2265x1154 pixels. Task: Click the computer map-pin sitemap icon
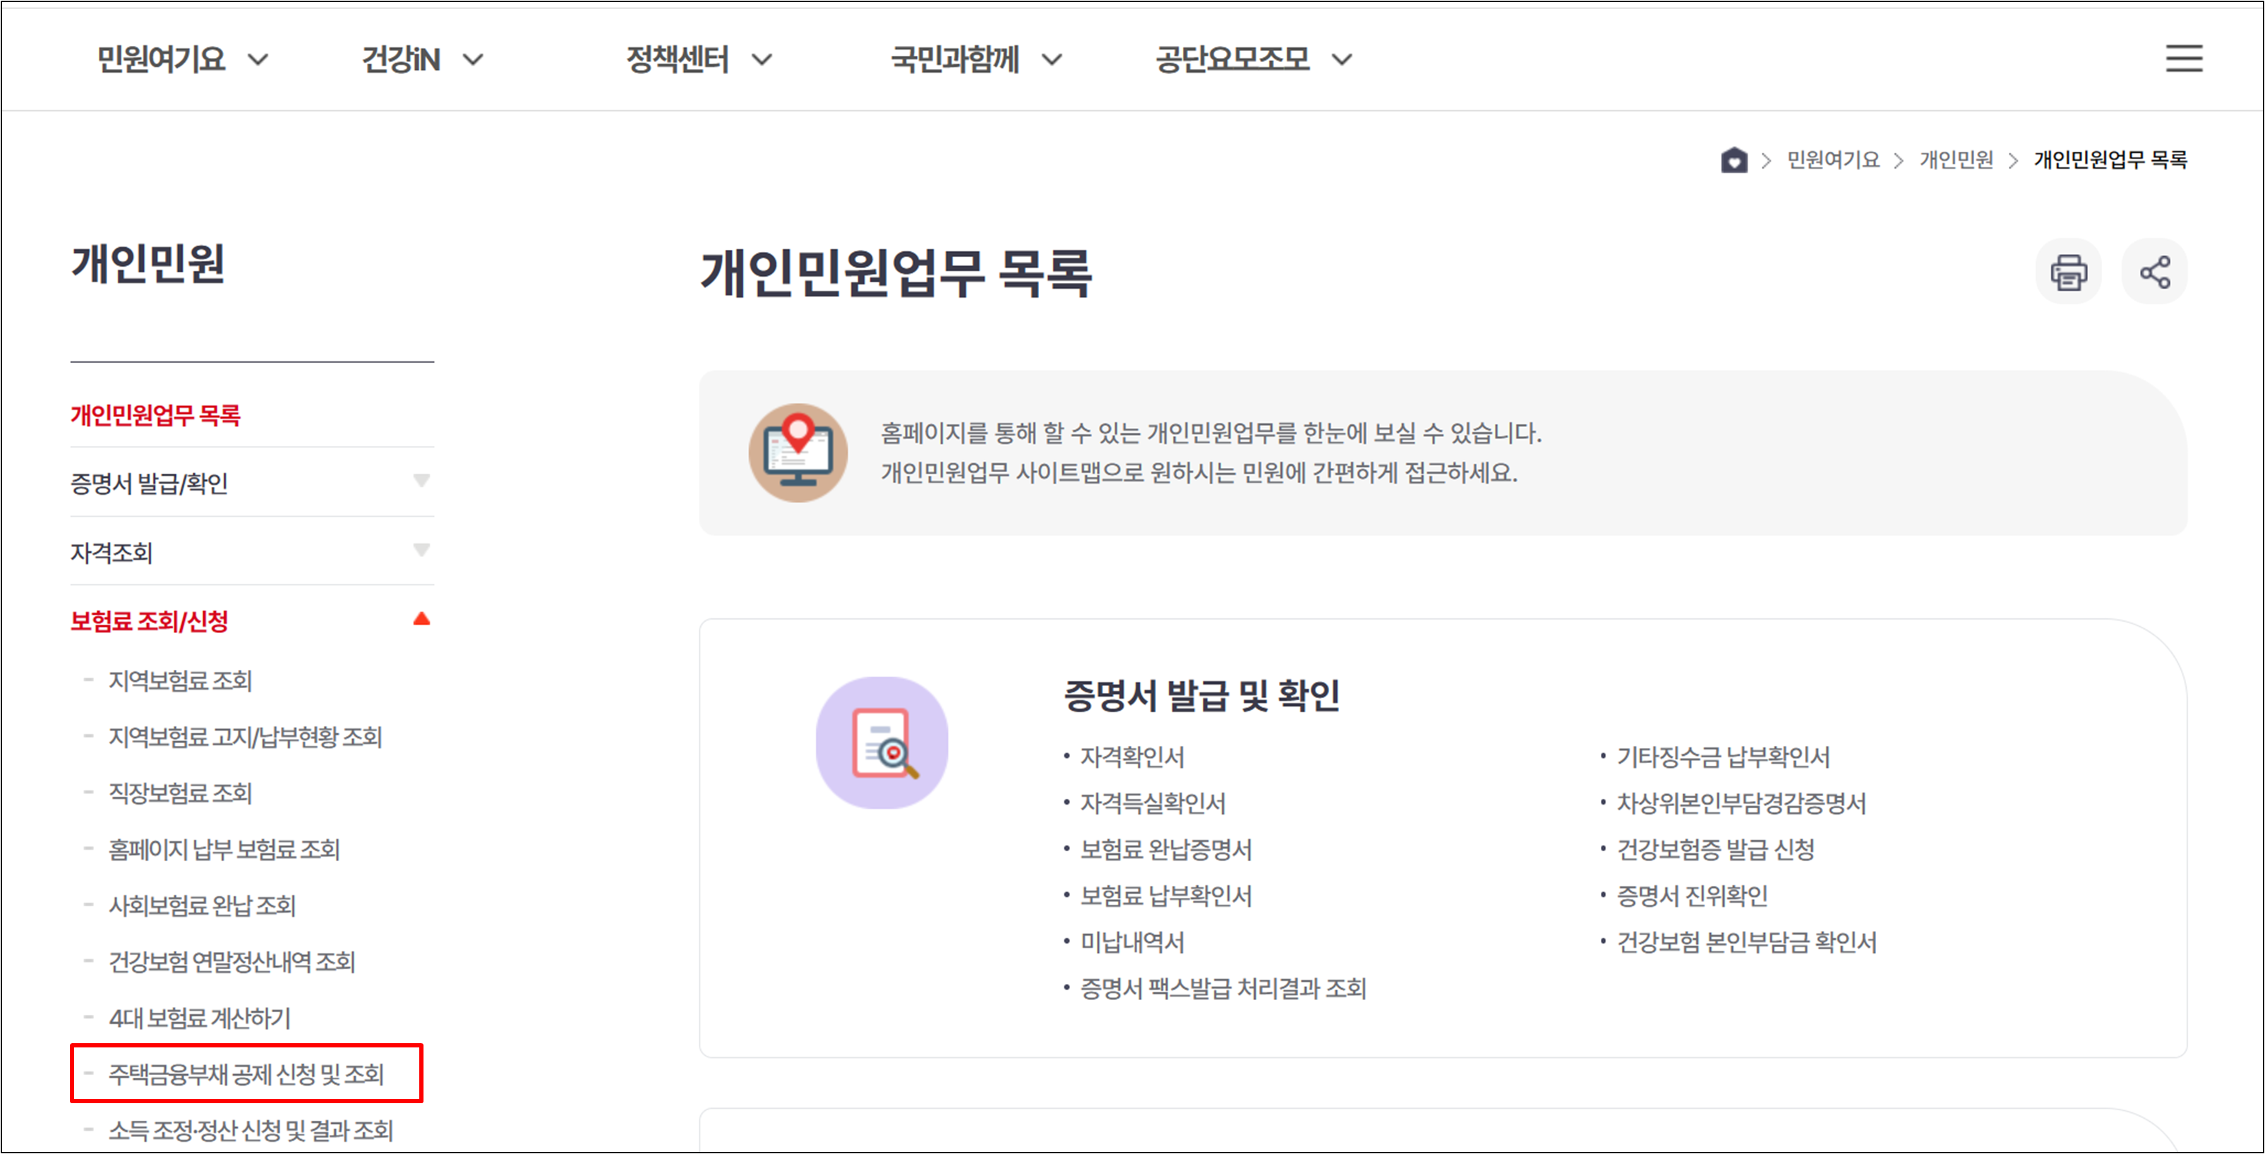click(x=798, y=453)
